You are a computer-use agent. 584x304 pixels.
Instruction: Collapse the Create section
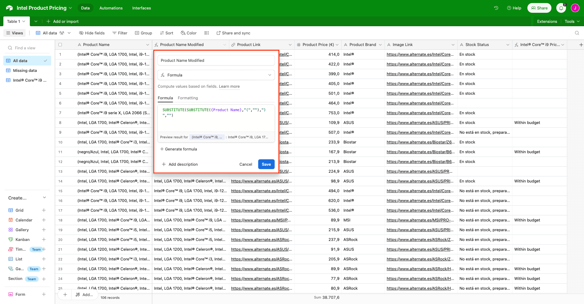tap(44, 198)
